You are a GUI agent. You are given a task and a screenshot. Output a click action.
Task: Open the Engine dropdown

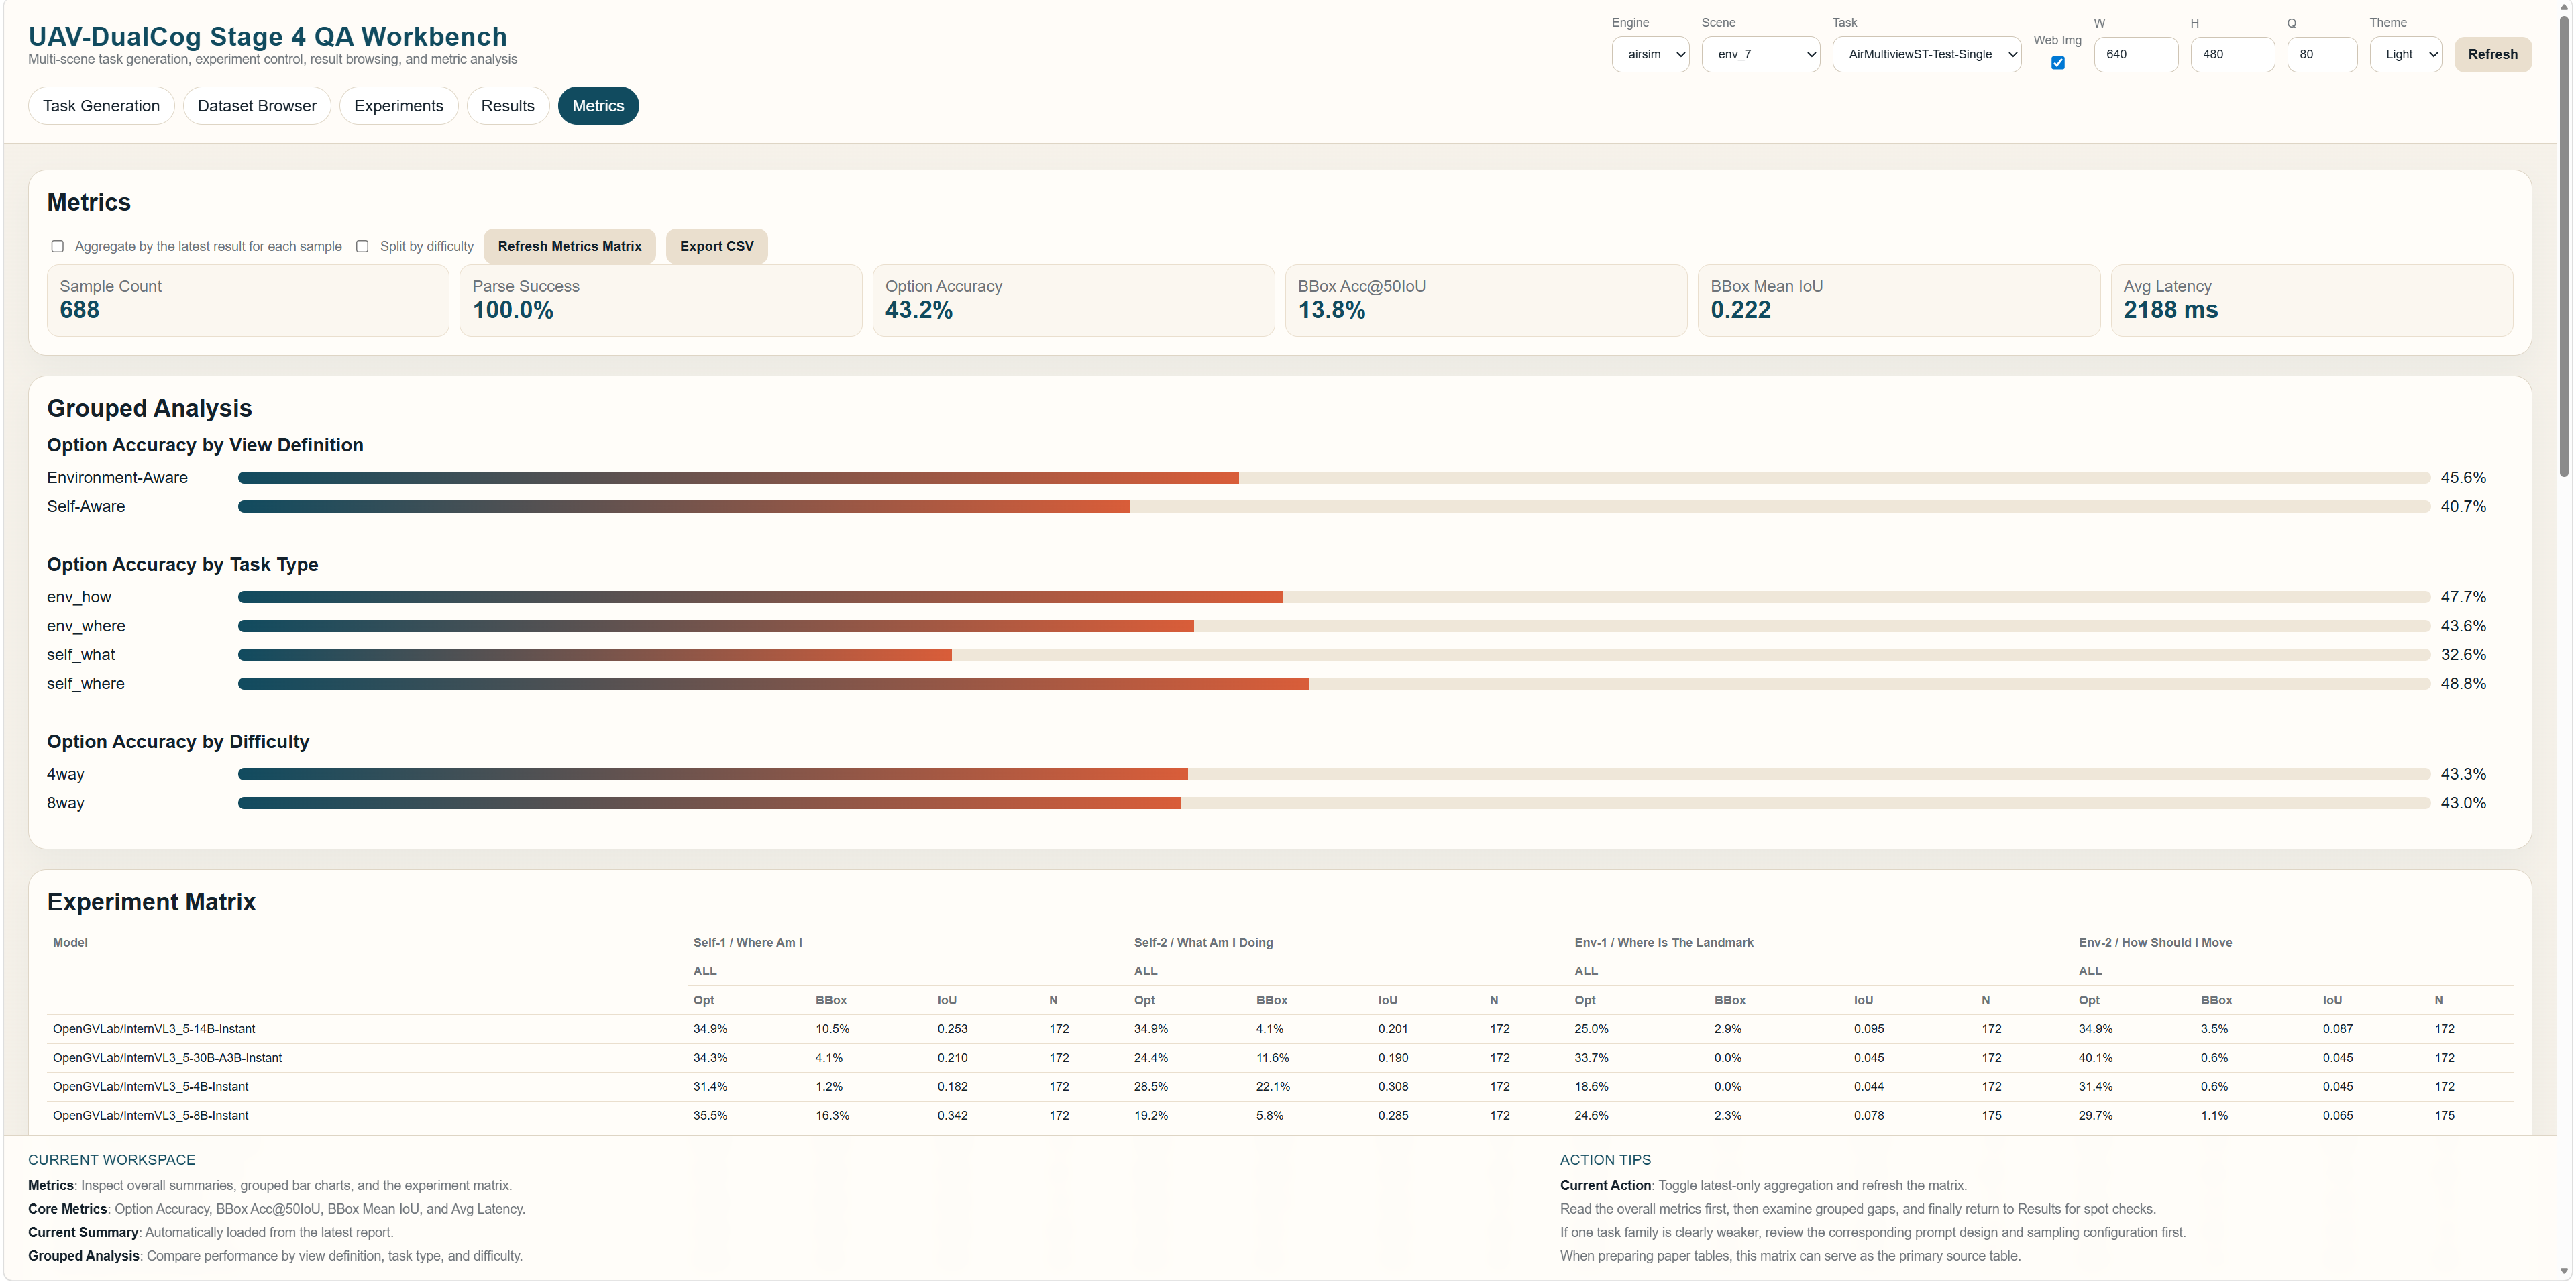pos(1650,54)
